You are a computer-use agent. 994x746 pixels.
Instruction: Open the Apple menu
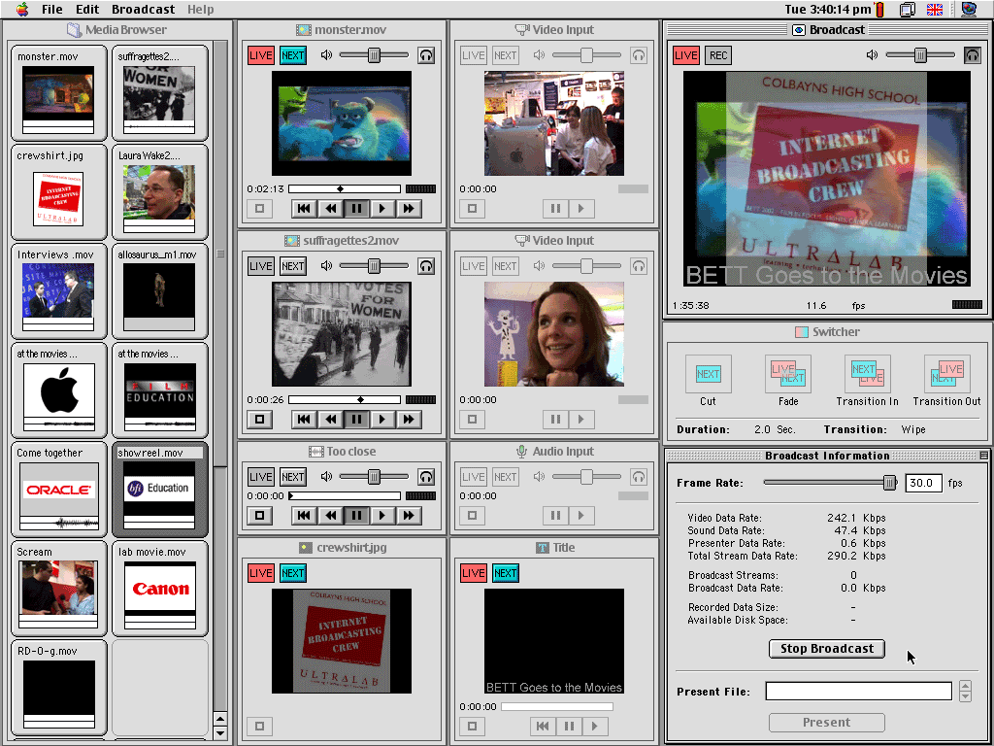click(23, 9)
